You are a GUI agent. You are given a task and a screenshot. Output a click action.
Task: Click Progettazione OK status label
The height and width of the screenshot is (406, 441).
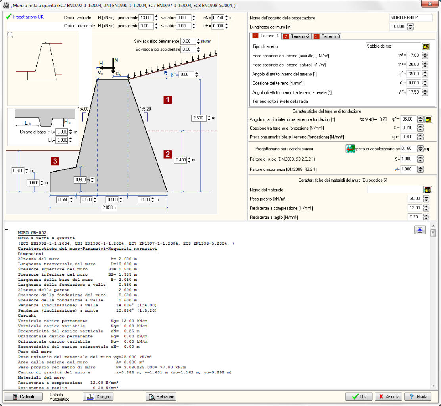(x=28, y=17)
